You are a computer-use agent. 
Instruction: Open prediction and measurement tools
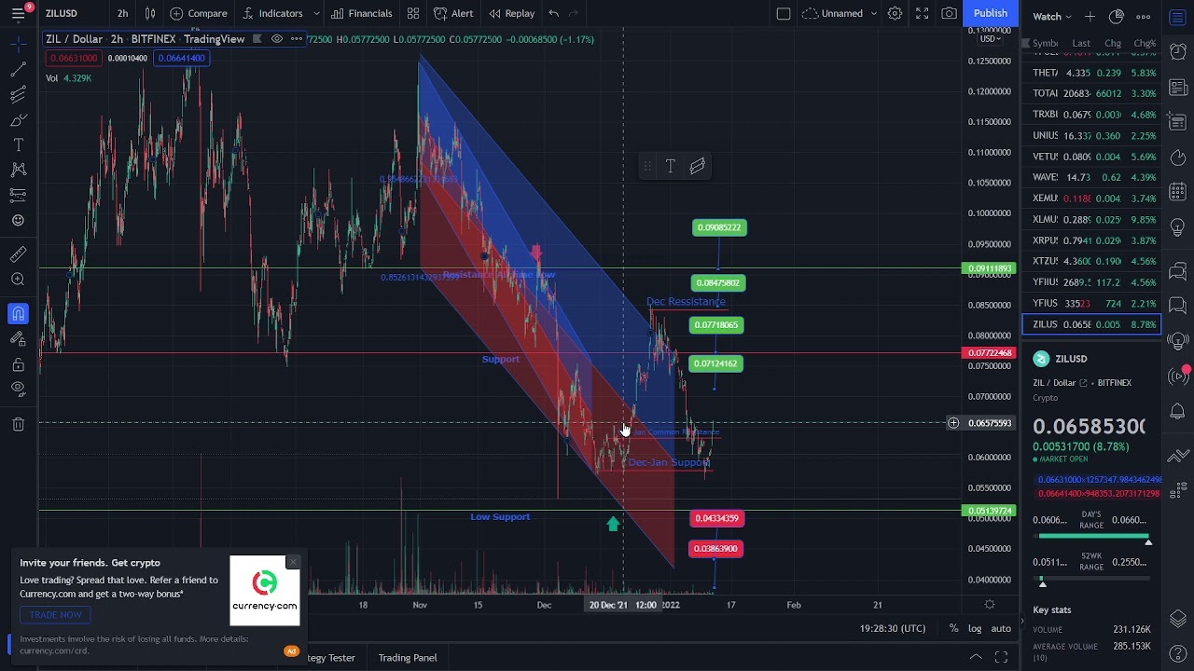[18, 195]
